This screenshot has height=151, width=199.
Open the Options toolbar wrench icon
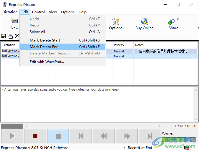pyautogui.click(x=116, y=21)
